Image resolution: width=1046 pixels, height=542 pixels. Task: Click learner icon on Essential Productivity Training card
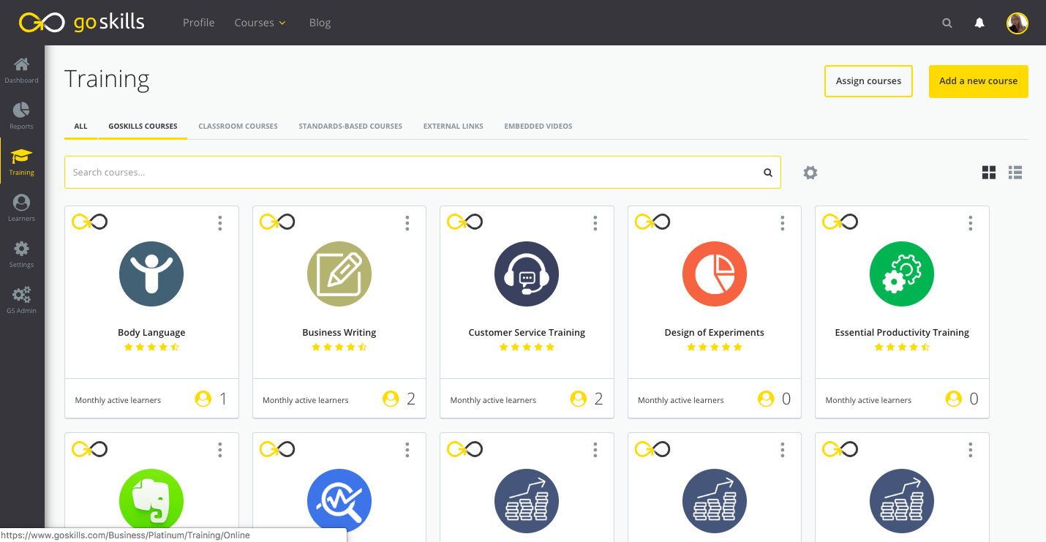point(954,399)
